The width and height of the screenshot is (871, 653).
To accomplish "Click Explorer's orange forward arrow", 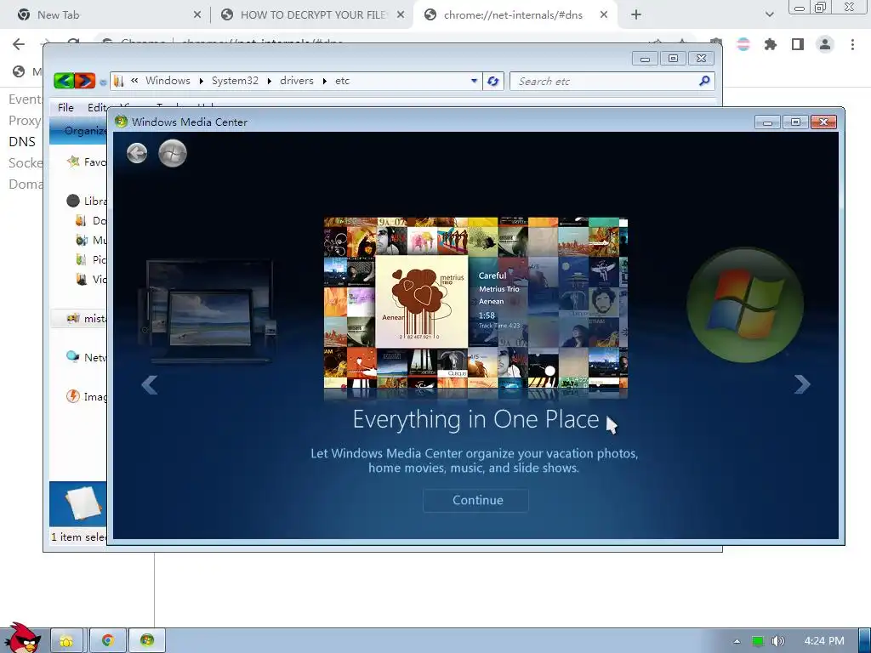I will tap(85, 81).
